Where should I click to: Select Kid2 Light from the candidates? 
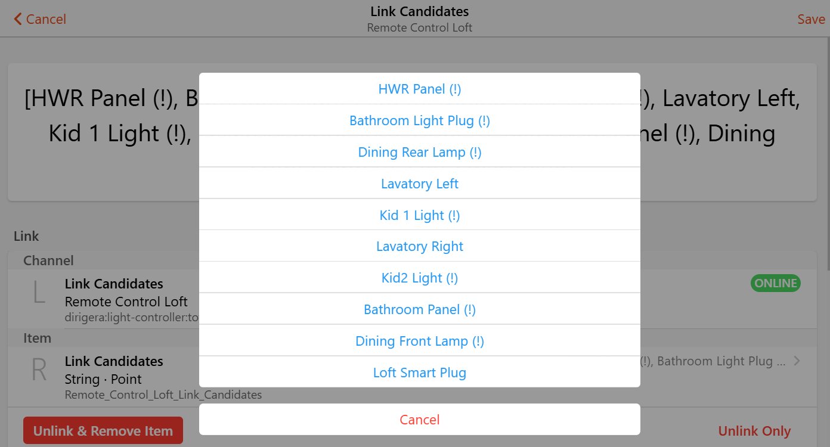[419, 277]
